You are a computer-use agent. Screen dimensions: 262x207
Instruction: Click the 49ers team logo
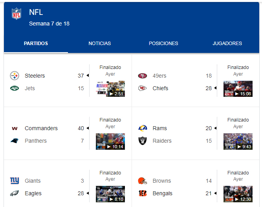pyautogui.click(x=143, y=76)
